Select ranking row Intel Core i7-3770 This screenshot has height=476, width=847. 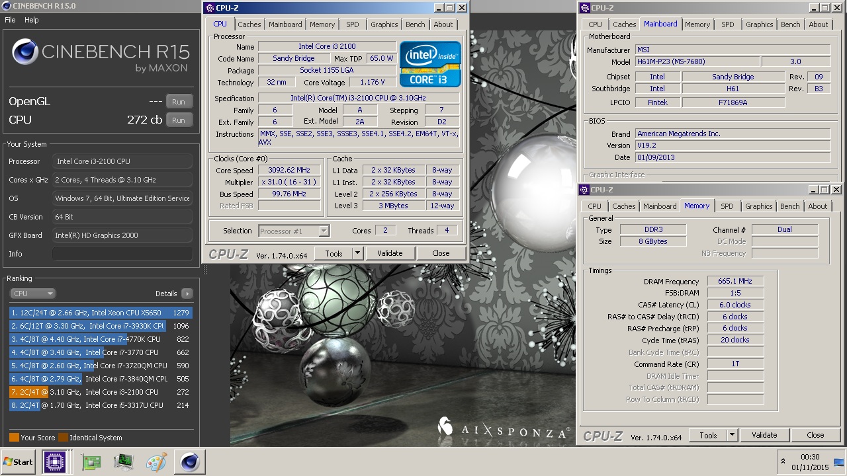click(101, 352)
